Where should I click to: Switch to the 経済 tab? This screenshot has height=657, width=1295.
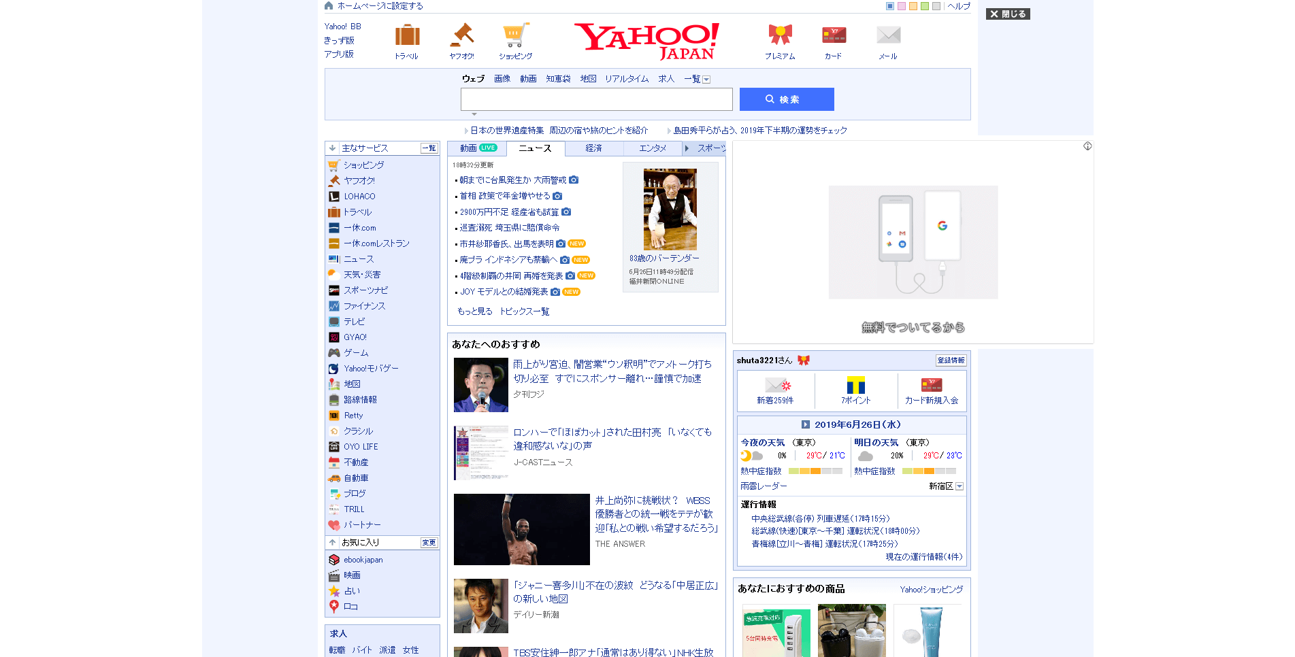pyautogui.click(x=593, y=148)
